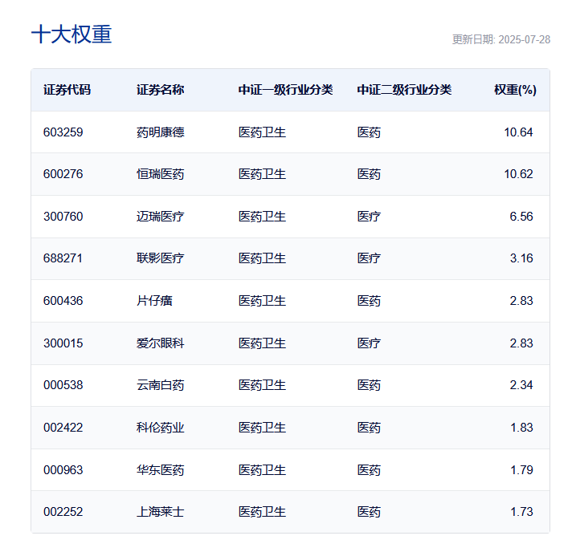Click 医药 sector in 上海莱士 row

point(369,512)
